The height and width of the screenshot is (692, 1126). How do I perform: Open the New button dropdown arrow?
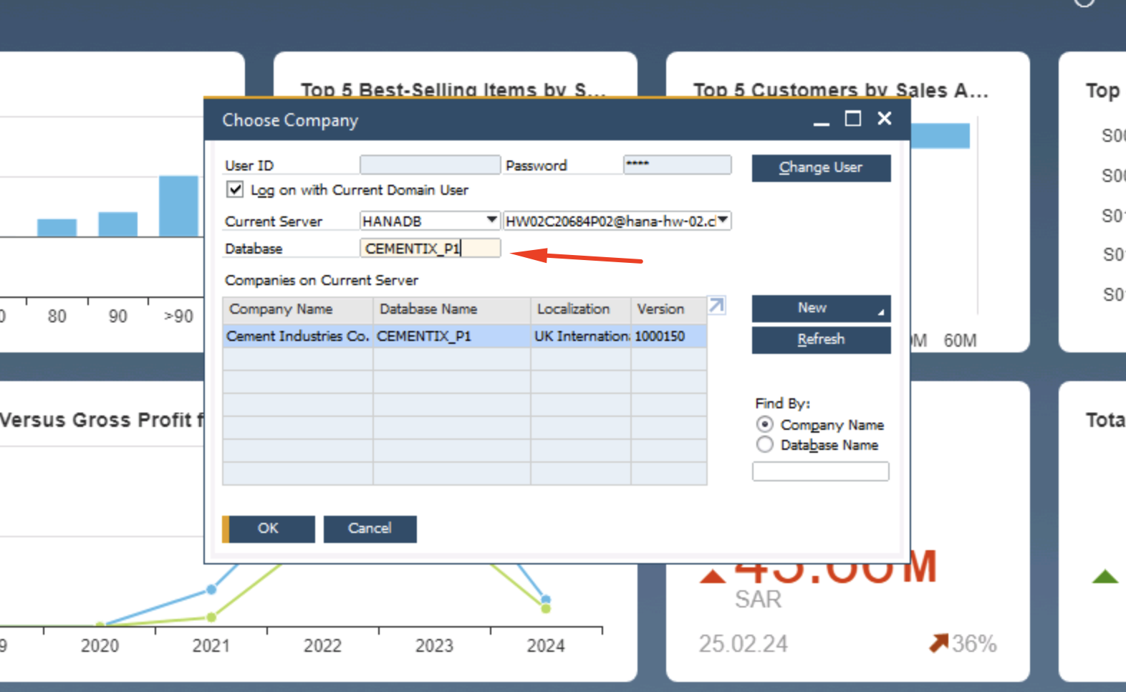point(881,312)
